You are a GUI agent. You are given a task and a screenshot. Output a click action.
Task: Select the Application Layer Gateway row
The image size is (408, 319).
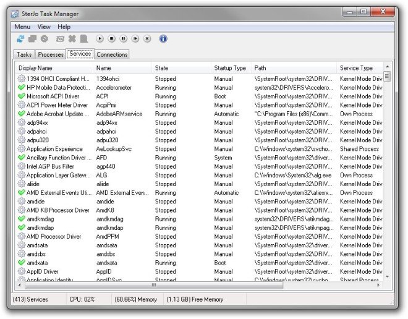(199, 175)
